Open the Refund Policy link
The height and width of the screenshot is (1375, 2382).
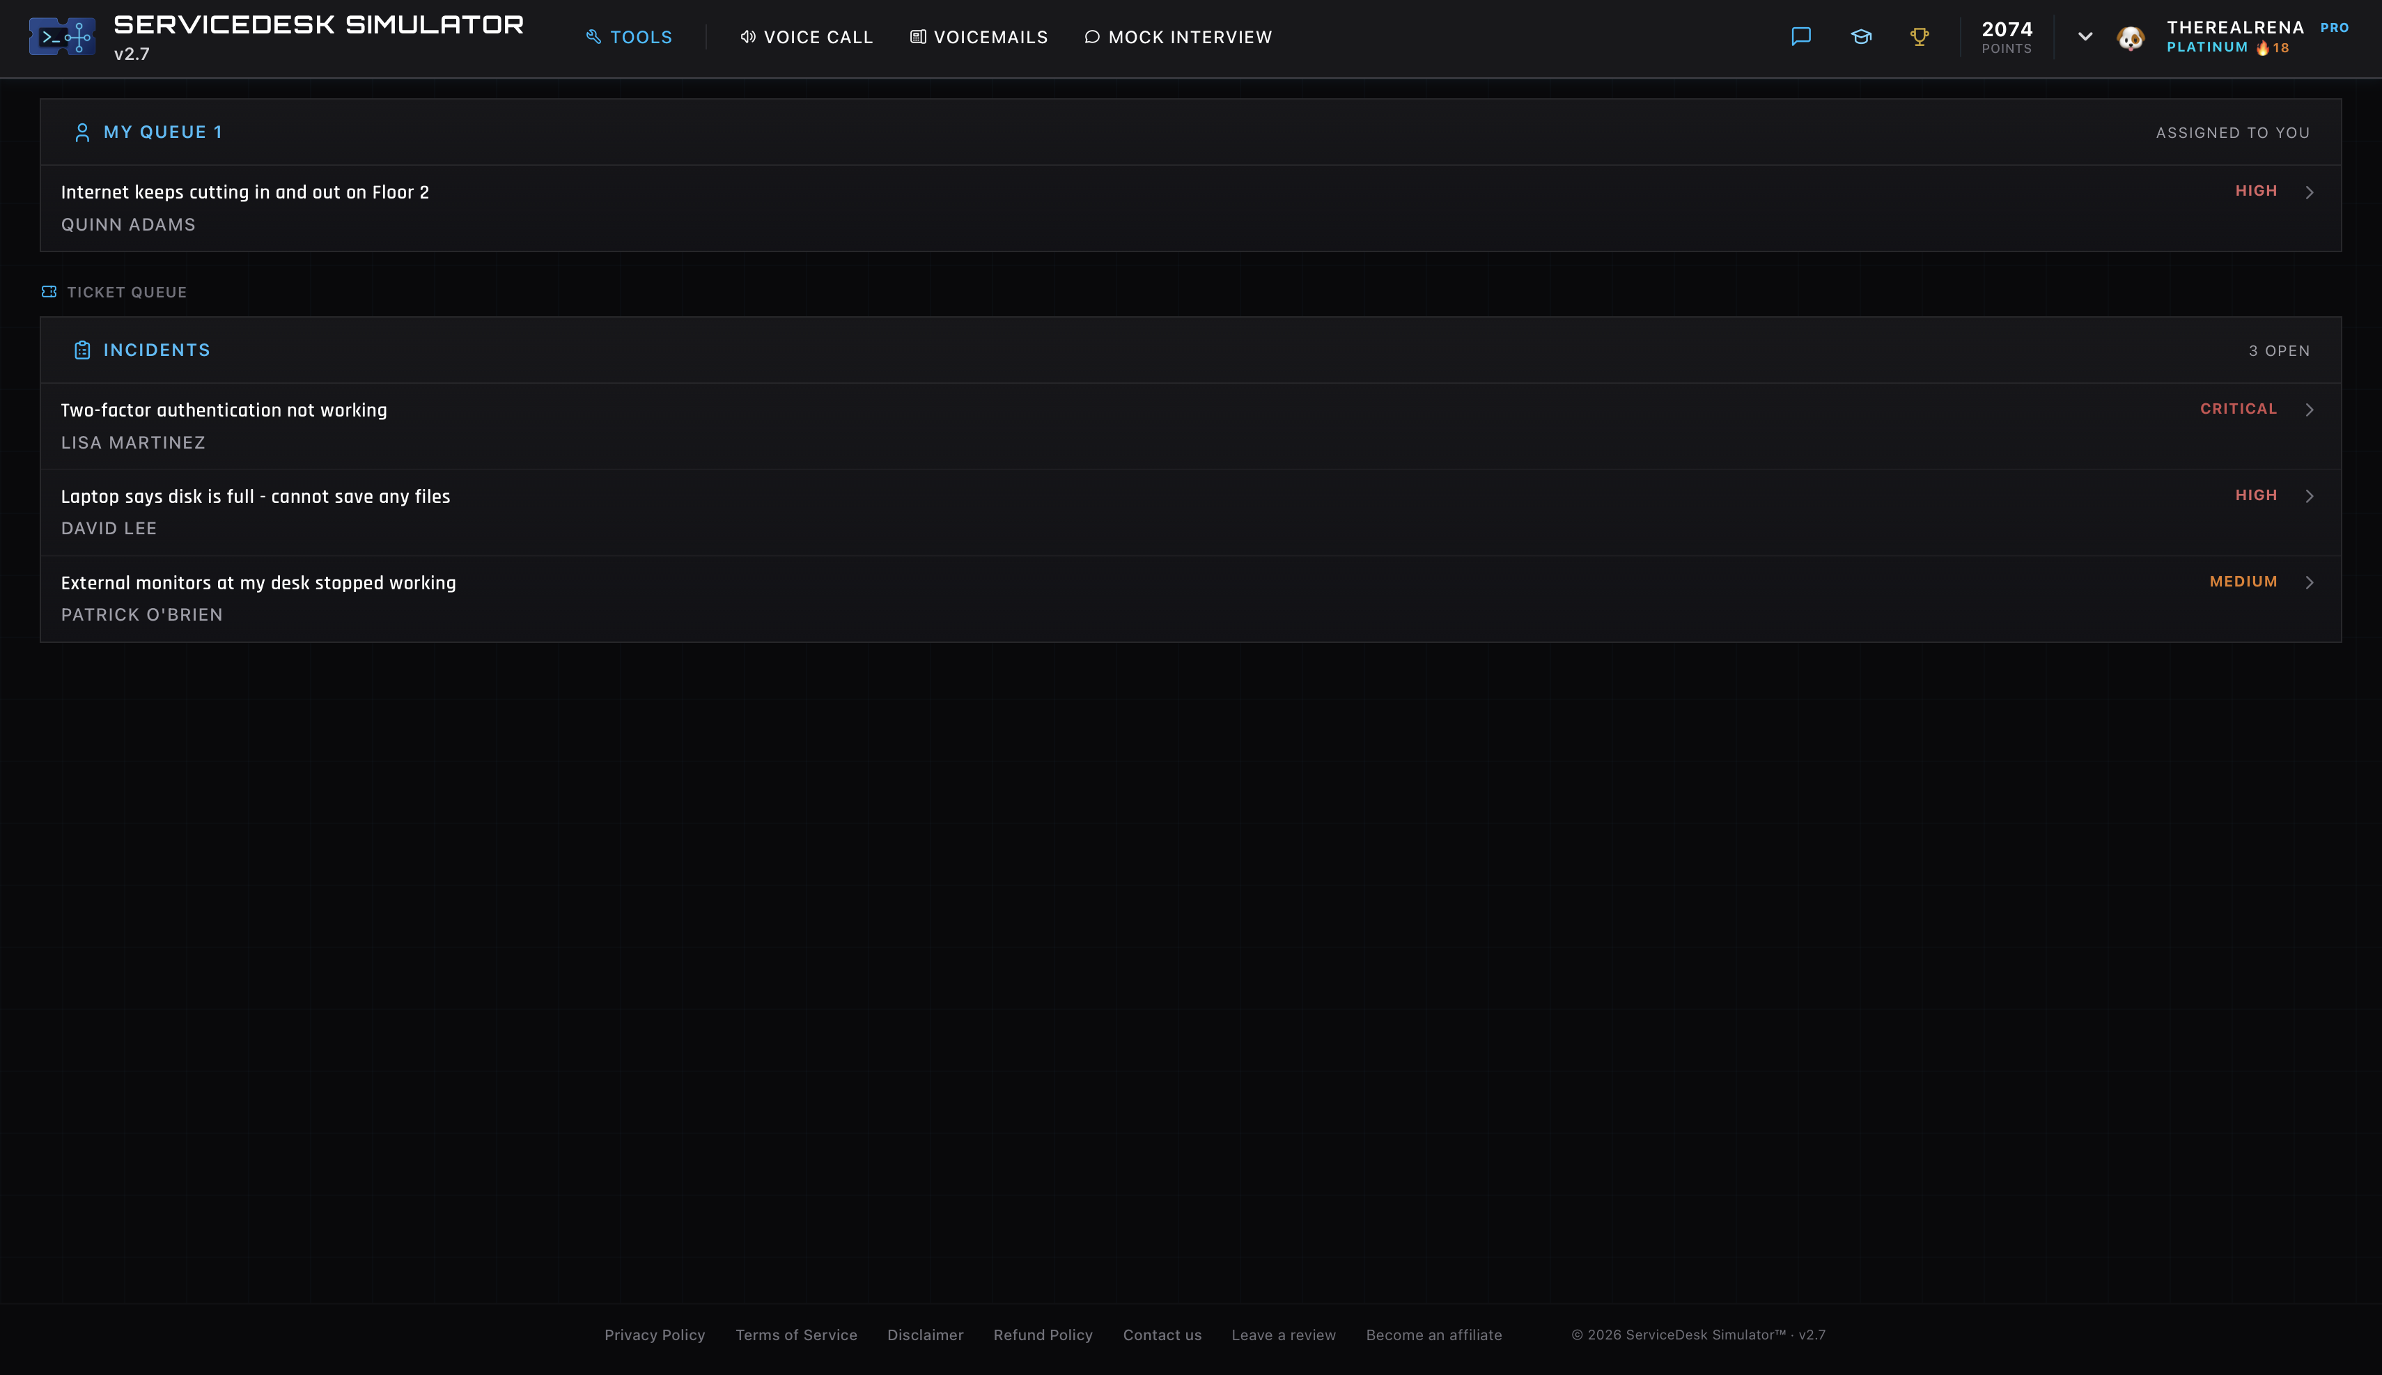tap(1043, 1335)
